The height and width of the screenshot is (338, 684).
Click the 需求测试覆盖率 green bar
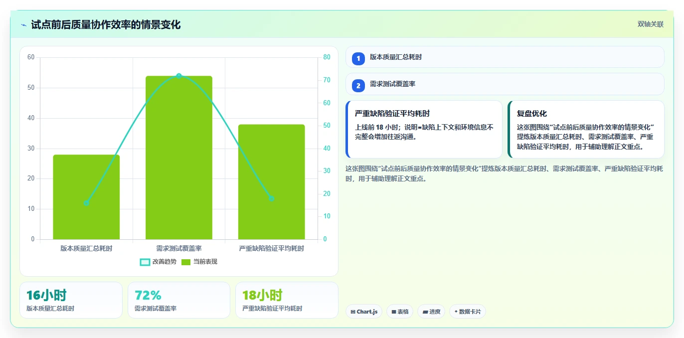point(179,158)
